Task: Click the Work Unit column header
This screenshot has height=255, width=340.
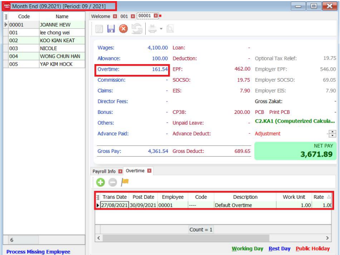Action: point(294,197)
